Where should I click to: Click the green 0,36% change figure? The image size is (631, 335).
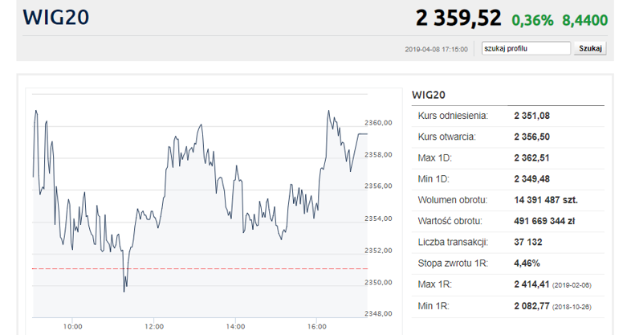pos(532,20)
